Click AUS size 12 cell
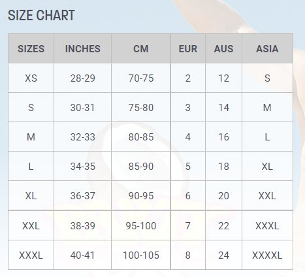Image resolution: width=305 pixels, height=277 pixels. pyautogui.click(x=223, y=78)
